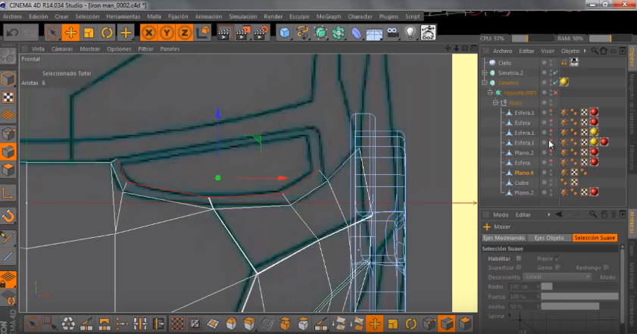This screenshot has height=334, width=637.
Task: Collapse the HyperNURBS tree node
Action: 490,92
